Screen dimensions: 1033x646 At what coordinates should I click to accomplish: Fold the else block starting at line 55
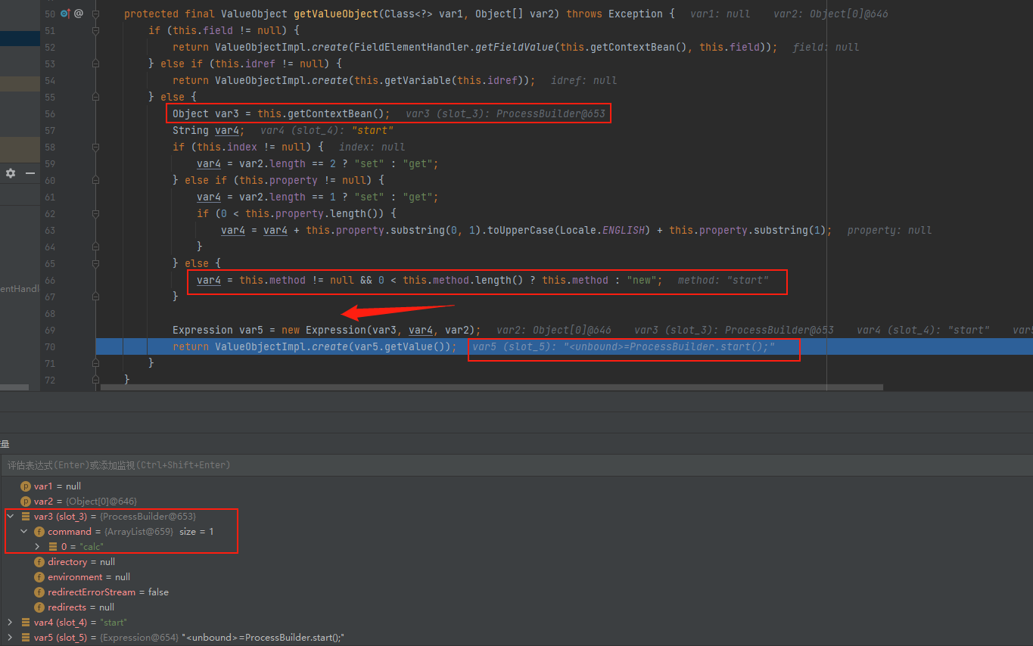coord(95,97)
